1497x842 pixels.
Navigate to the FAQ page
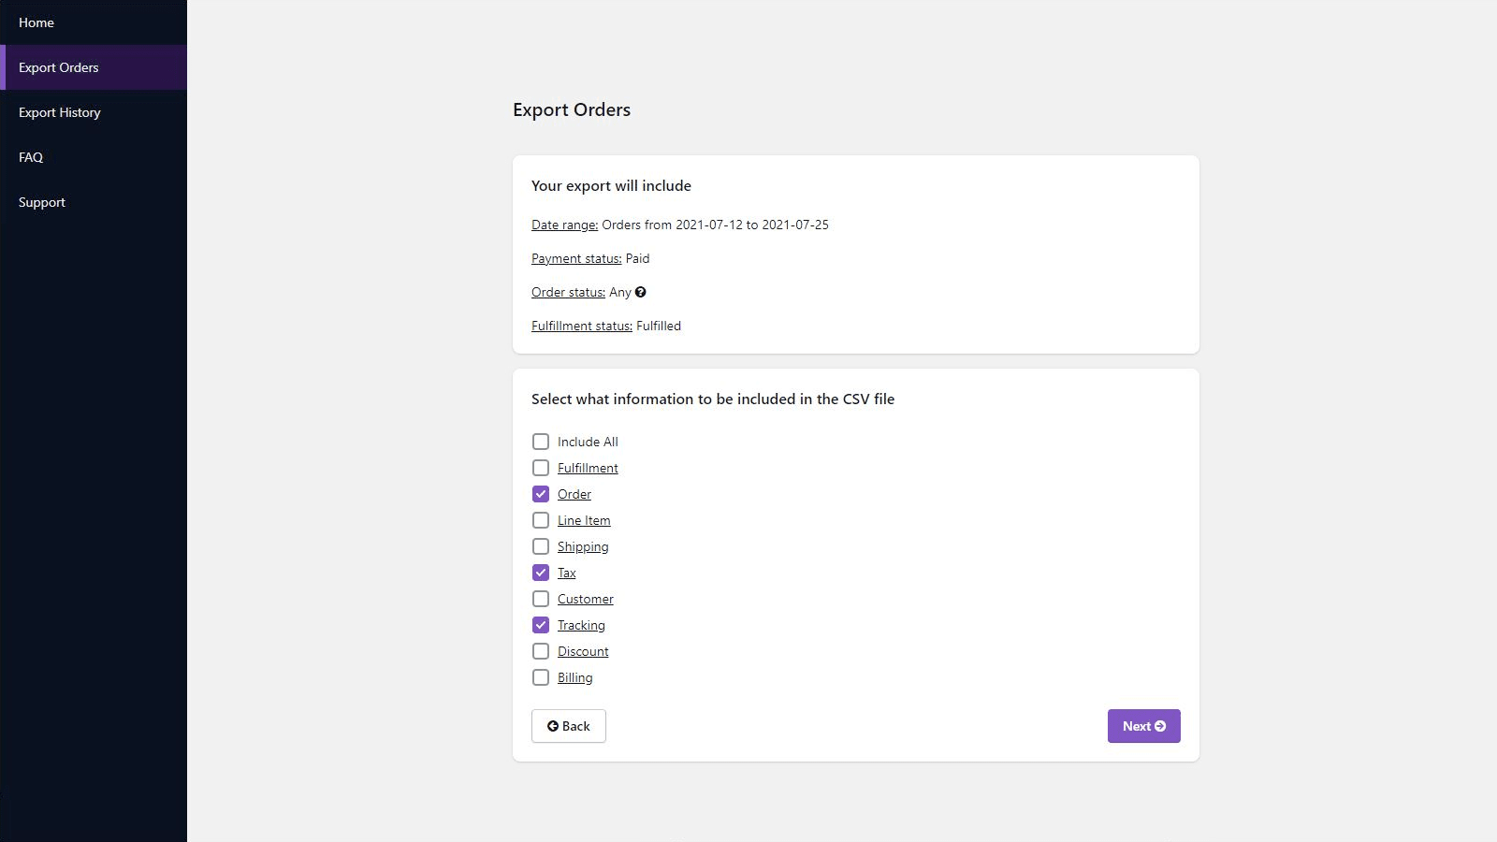click(x=31, y=157)
